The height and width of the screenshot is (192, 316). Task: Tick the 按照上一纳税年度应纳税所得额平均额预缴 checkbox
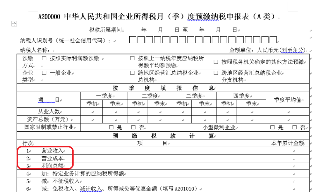click(x=133, y=58)
